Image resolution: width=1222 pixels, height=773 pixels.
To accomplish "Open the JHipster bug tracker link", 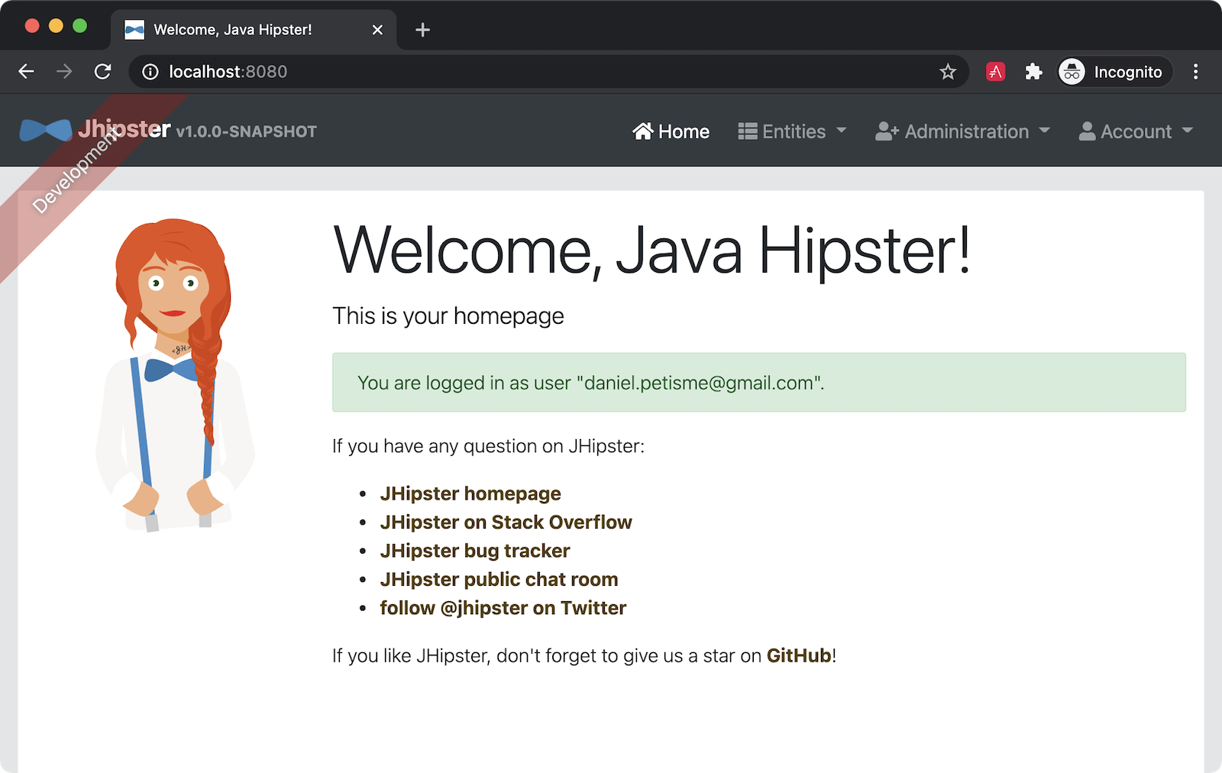I will point(475,551).
